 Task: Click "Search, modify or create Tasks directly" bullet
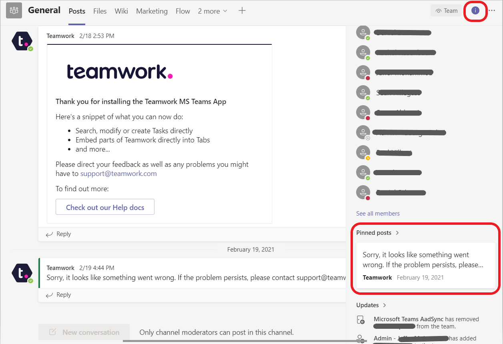(134, 131)
